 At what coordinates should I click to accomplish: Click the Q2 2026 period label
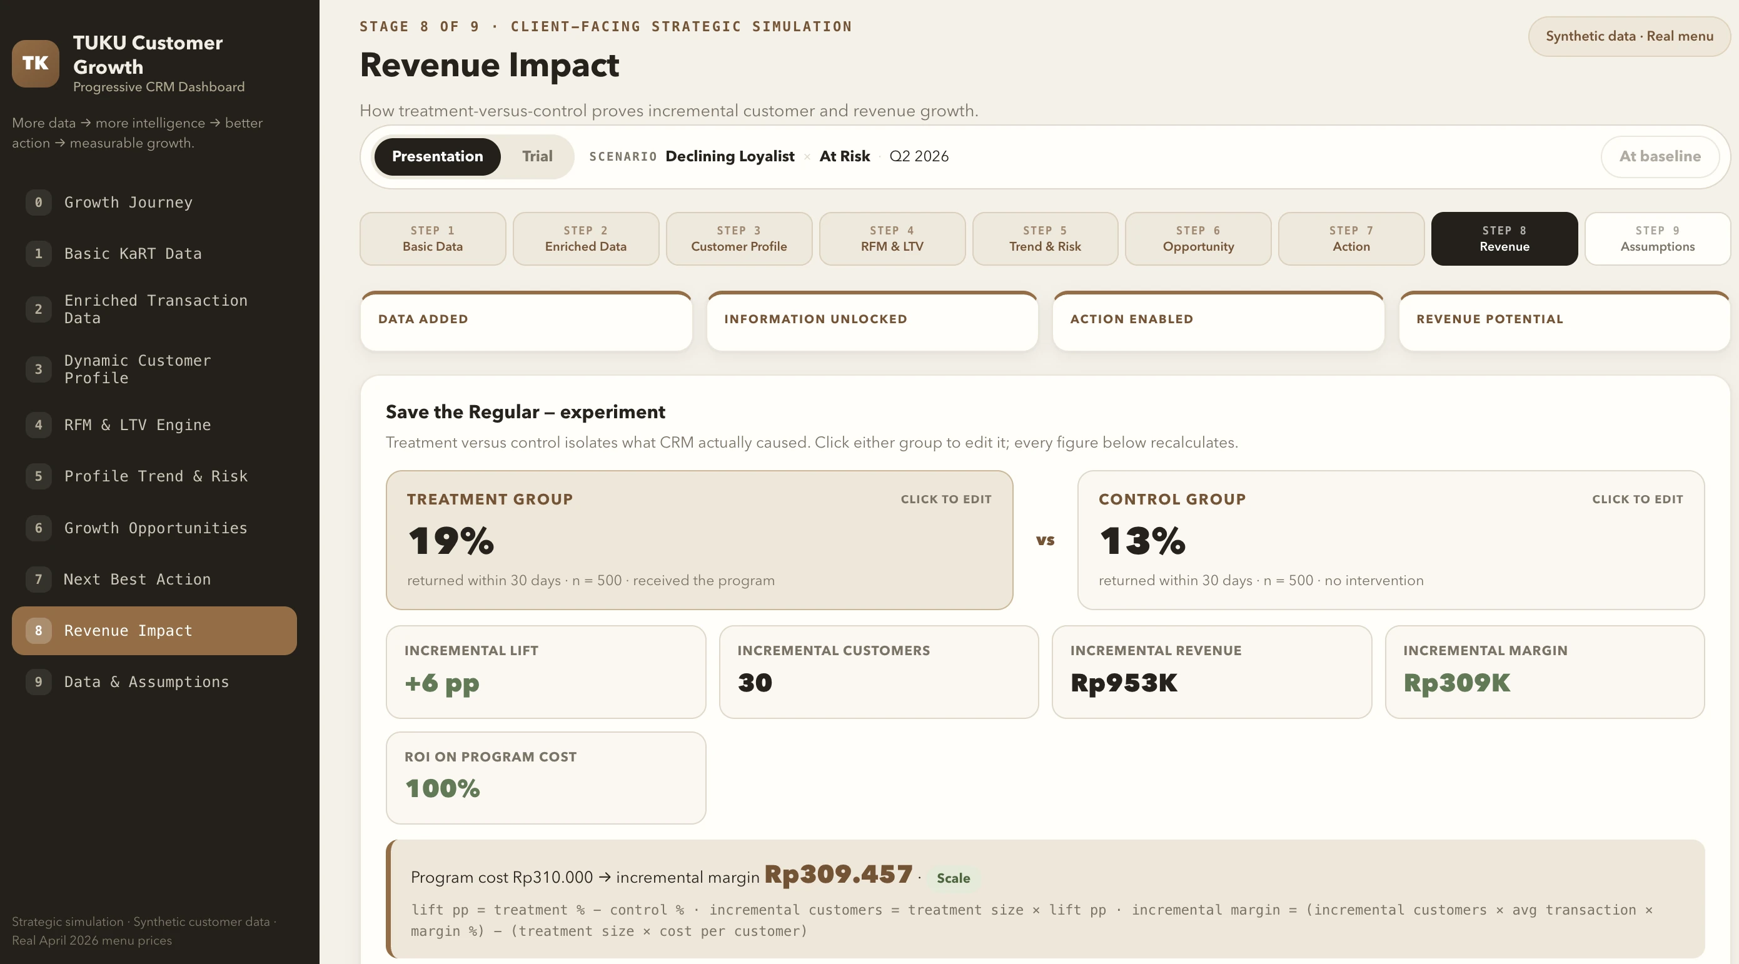click(x=919, y=157)
